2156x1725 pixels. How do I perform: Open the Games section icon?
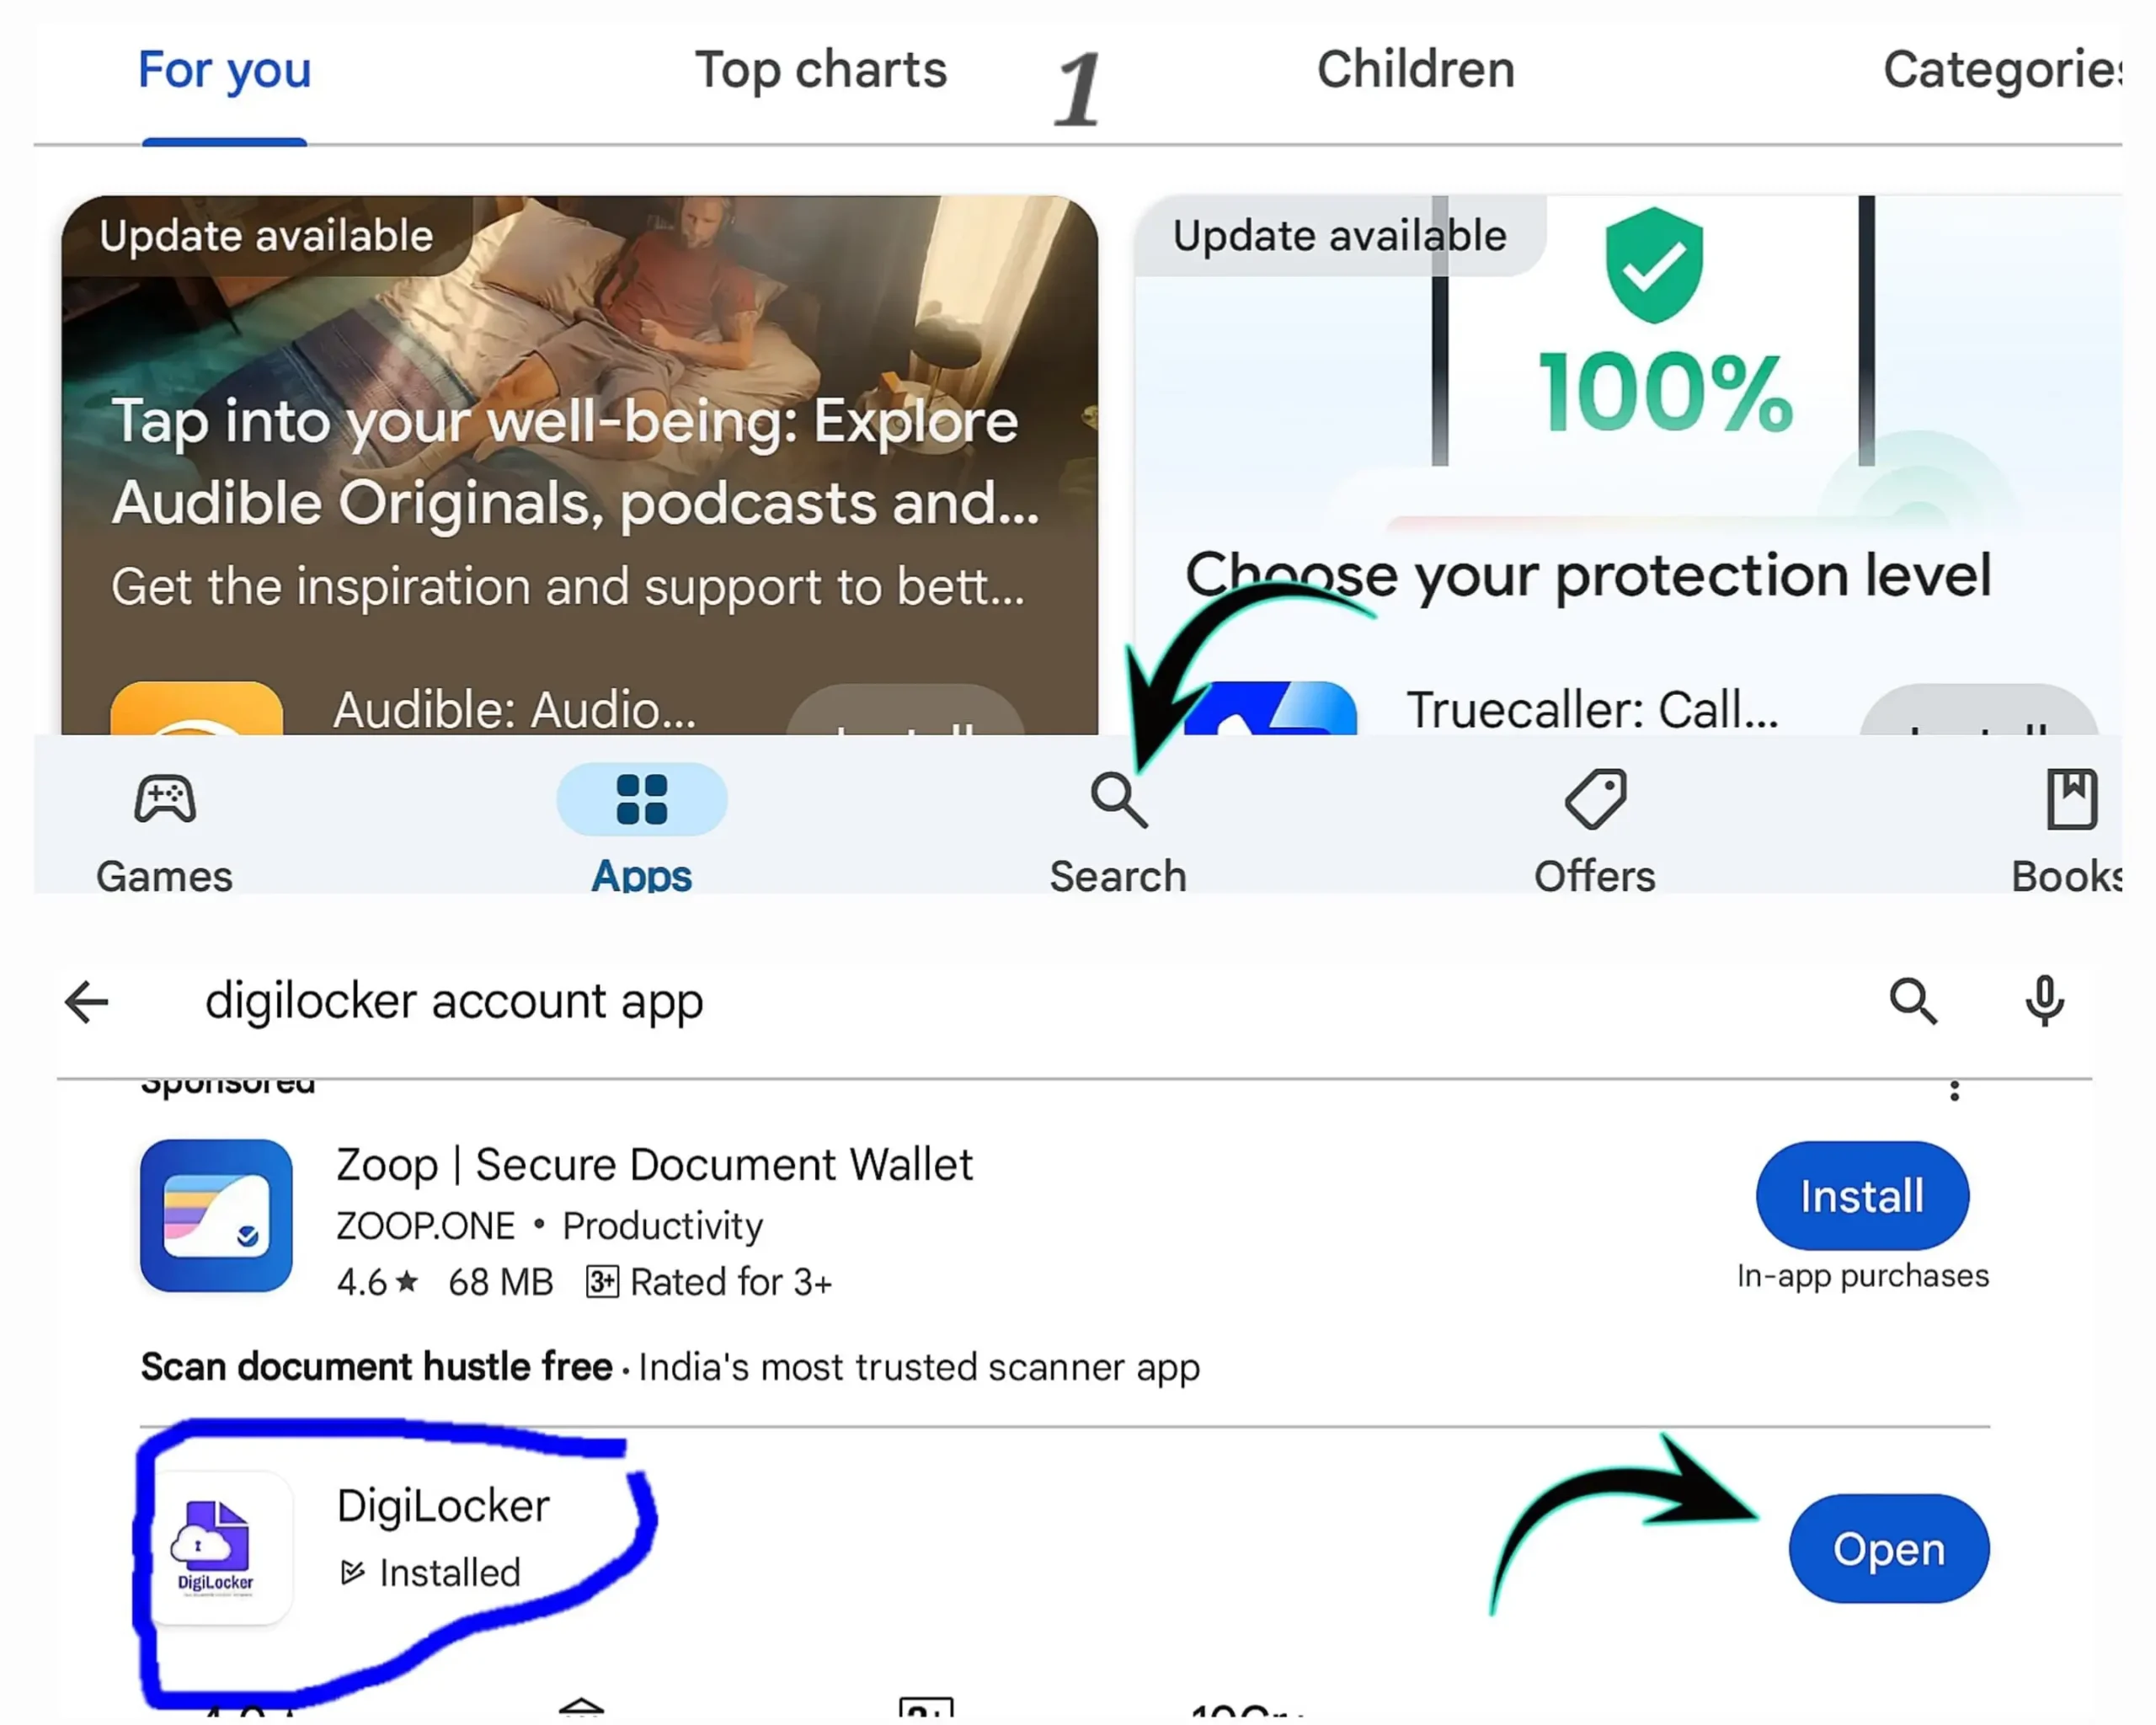[165, 800]
